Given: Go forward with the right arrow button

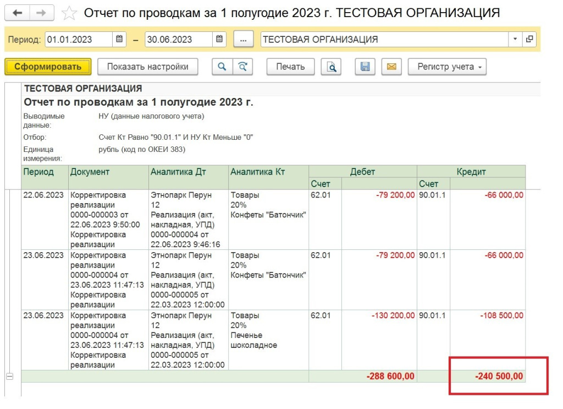Looking at the screenshot, I should click(x=42, y=13).
